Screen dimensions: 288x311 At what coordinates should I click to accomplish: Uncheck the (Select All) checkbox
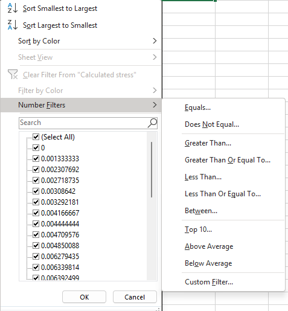click(x=36, y=137)
